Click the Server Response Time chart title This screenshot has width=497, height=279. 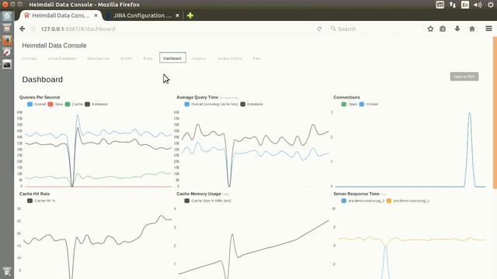pos(356,194)
